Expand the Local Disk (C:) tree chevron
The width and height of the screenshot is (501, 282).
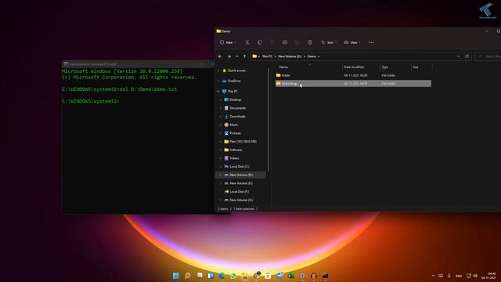pyautogui.click(x=220, y=167)
